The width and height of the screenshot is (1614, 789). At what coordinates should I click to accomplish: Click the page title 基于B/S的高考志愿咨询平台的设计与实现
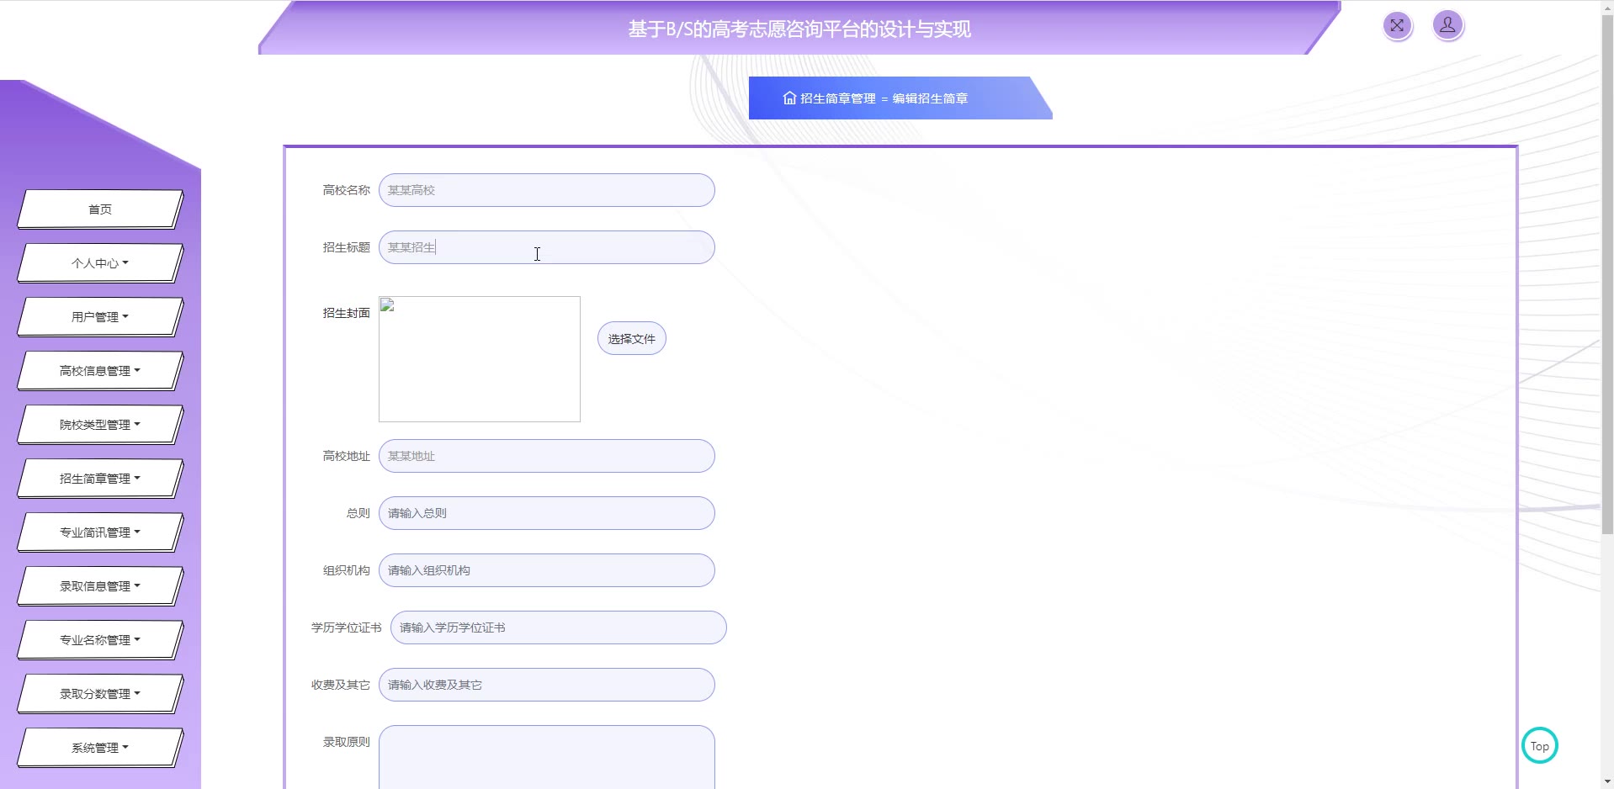[799, 29]
